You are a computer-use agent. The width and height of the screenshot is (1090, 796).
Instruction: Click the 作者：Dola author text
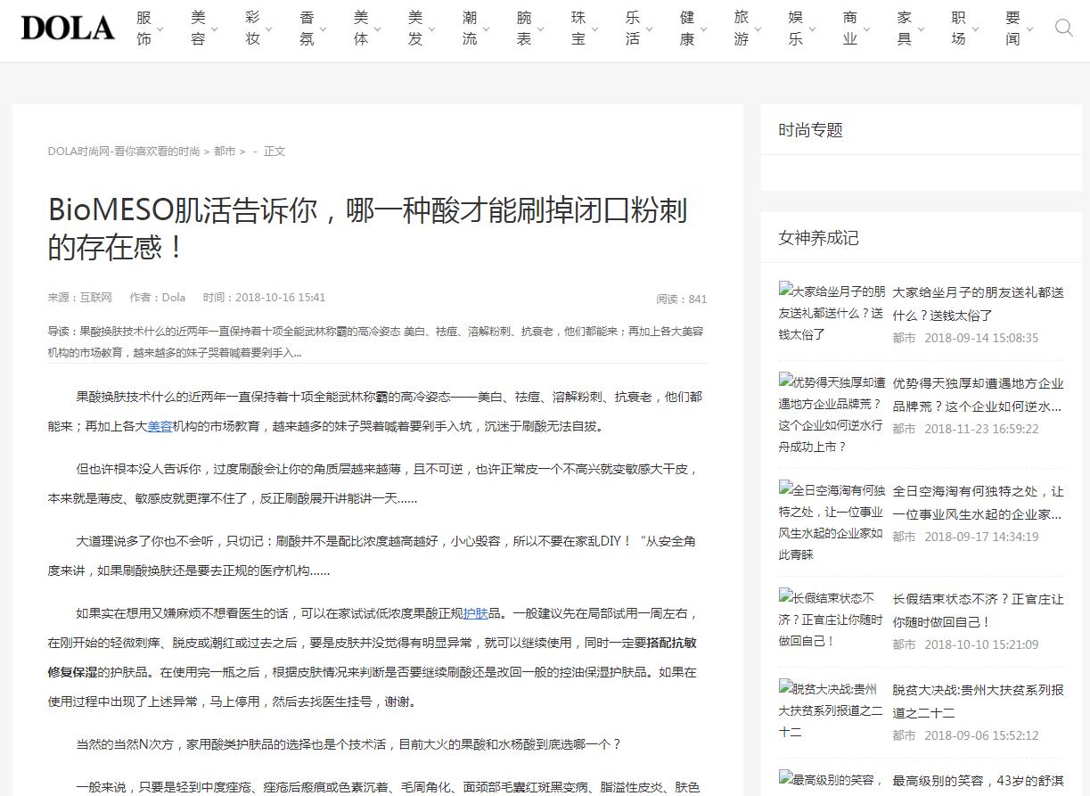point(158,298)
